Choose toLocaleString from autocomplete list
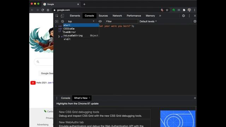226x127 pixels. 81,35
